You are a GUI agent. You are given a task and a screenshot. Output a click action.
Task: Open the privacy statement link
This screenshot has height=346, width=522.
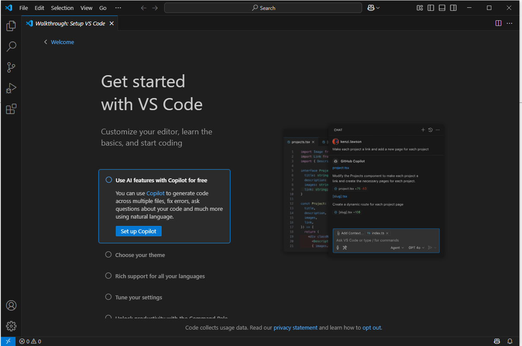pos(296,327)
